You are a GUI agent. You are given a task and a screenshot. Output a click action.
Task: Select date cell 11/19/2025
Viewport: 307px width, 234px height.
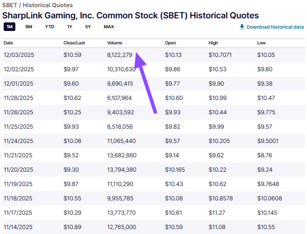(18, 184)
